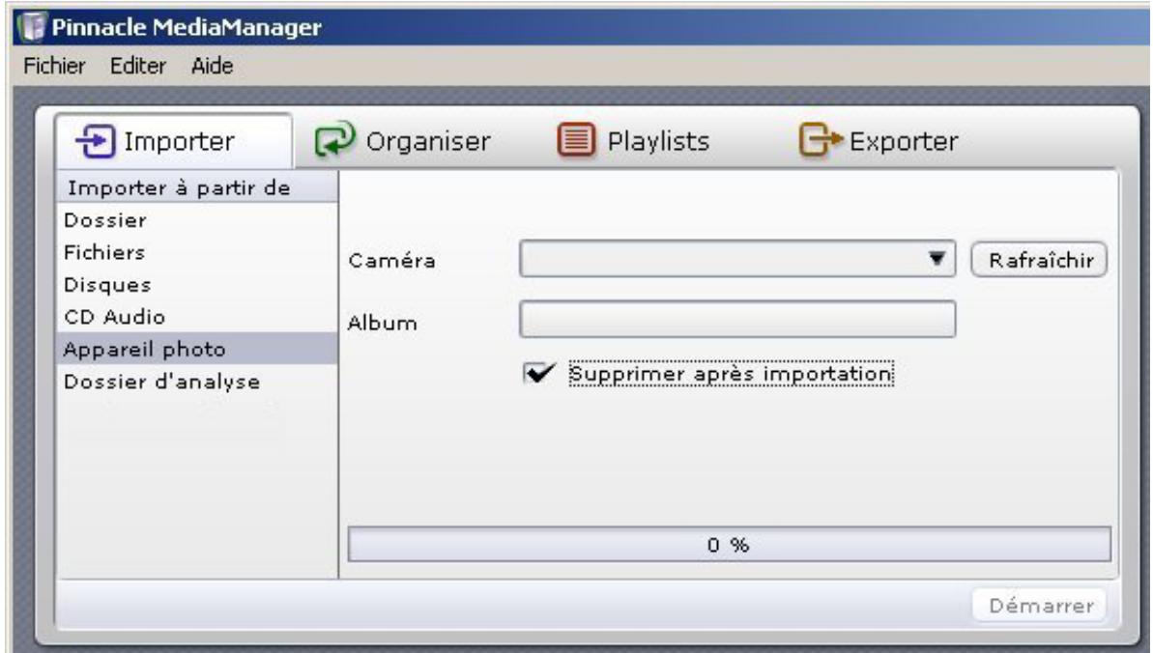Switch to the Playlists tab label
The width and height of the screenshot is (1153, 653).
[x=658, y=141]
